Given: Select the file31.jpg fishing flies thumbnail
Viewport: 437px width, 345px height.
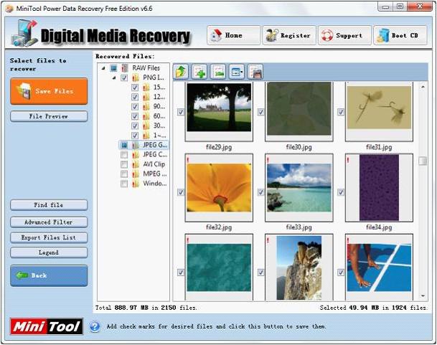Looking at the screenshot, I should (379, 108).
